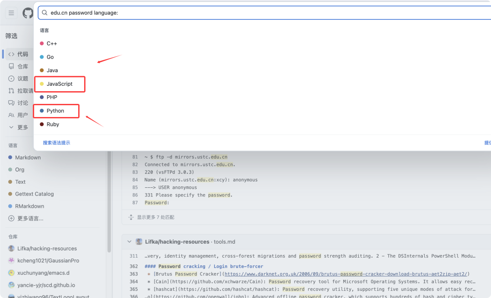Click the people icon beside 用户
The width and height of the screenshot is (491, 298).
[x=11, y=115]
